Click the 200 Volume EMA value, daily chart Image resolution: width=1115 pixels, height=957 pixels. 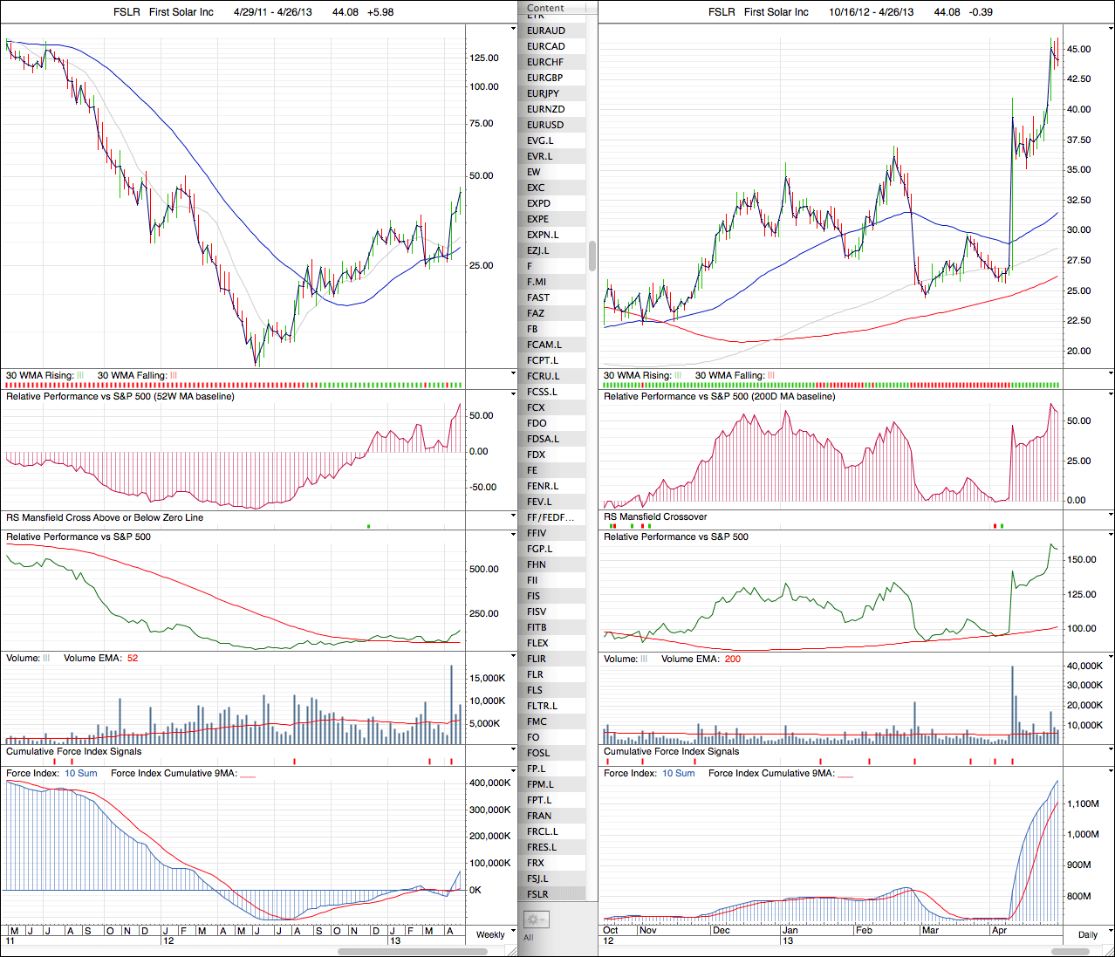click(732, 660)
